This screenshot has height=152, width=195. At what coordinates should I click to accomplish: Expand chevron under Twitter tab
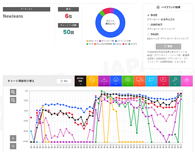(151, 84)
